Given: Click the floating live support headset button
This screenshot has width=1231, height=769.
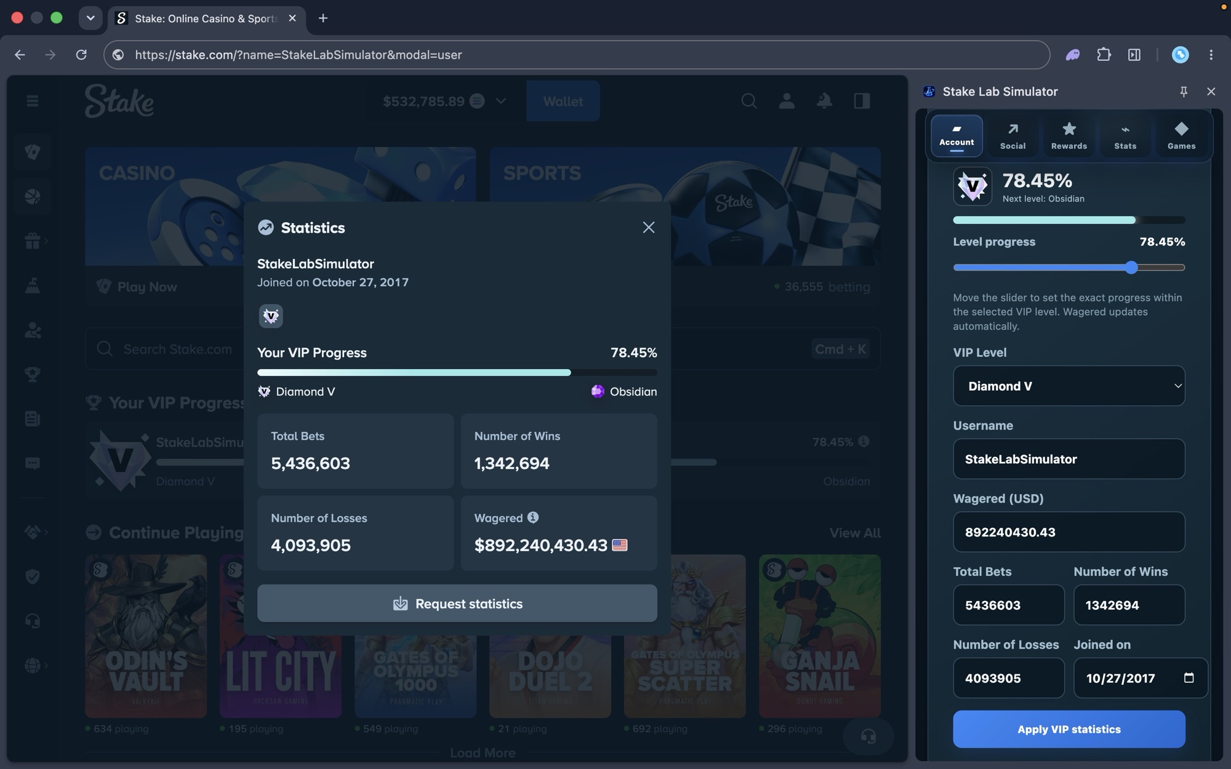Looking at the screenshot, I should pyautogui.click(x=868, y=736).
